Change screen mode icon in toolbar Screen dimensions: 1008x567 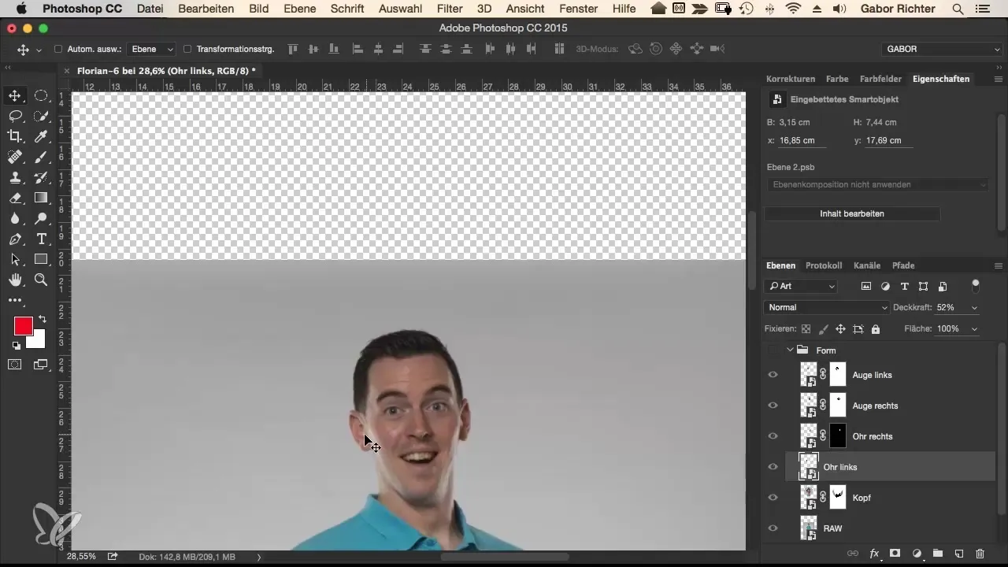click(x=41, y=364)
